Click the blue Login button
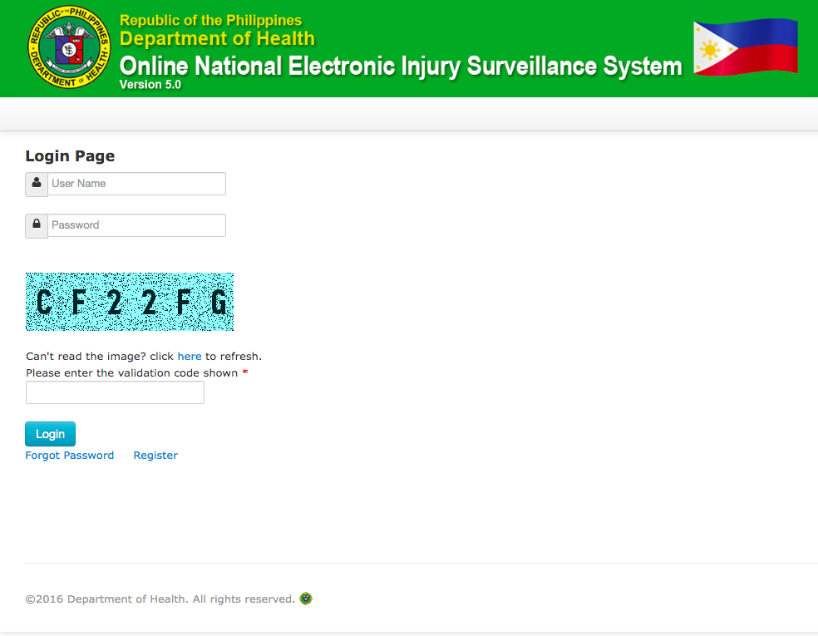Image resolution: width=818 pixels, height=636 pixels. pos(50,434)
